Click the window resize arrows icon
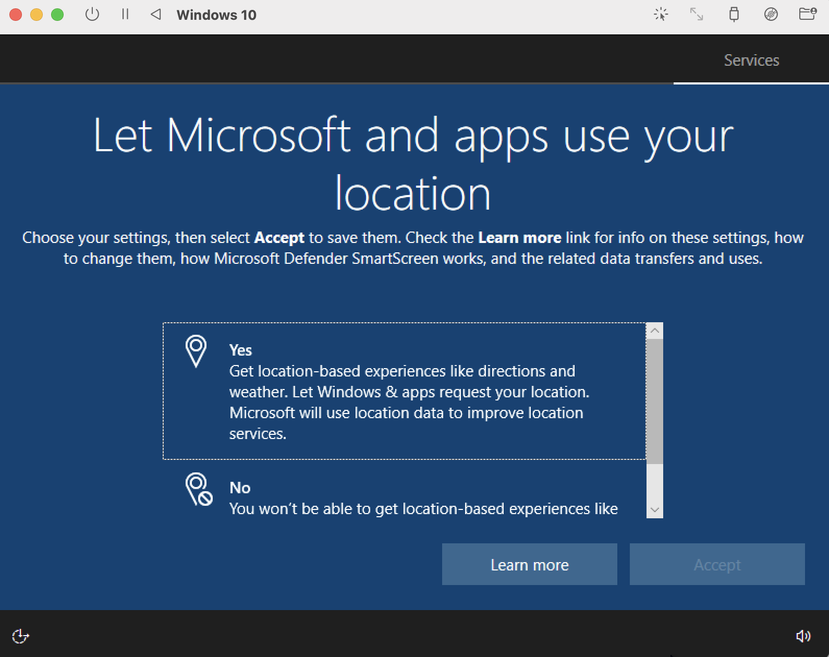 point(697,14)
